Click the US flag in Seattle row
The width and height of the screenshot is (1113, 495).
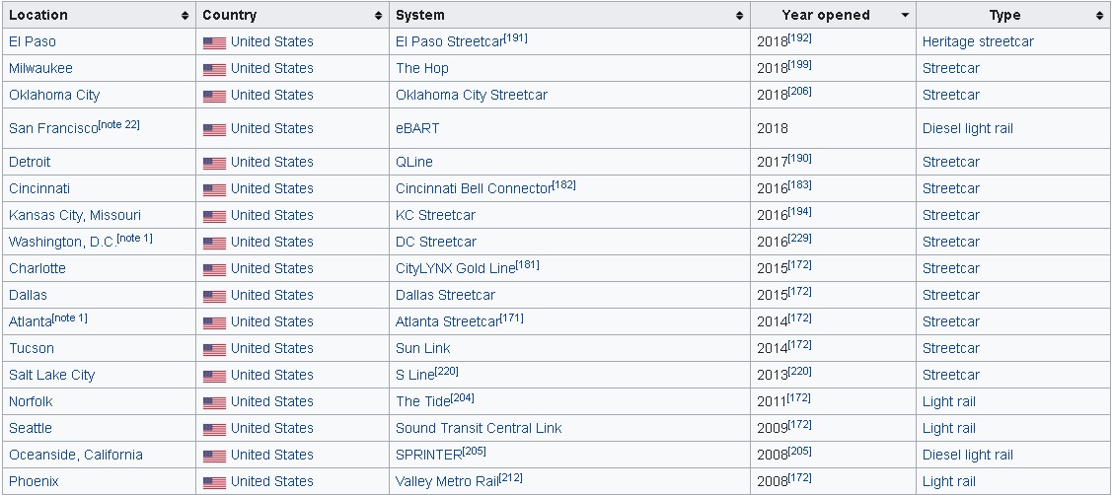coord(214,429)
